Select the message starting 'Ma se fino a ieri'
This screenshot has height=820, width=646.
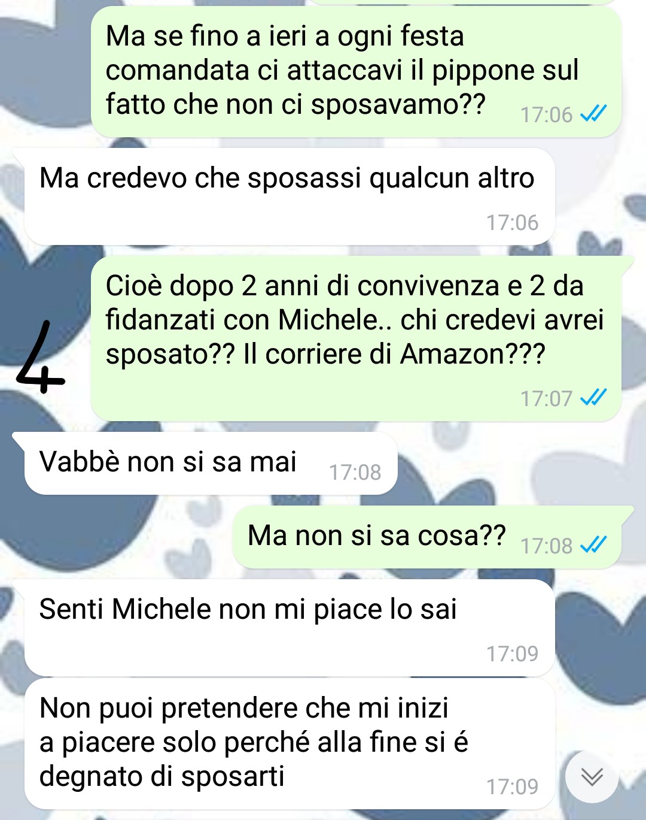coord(356,72)
